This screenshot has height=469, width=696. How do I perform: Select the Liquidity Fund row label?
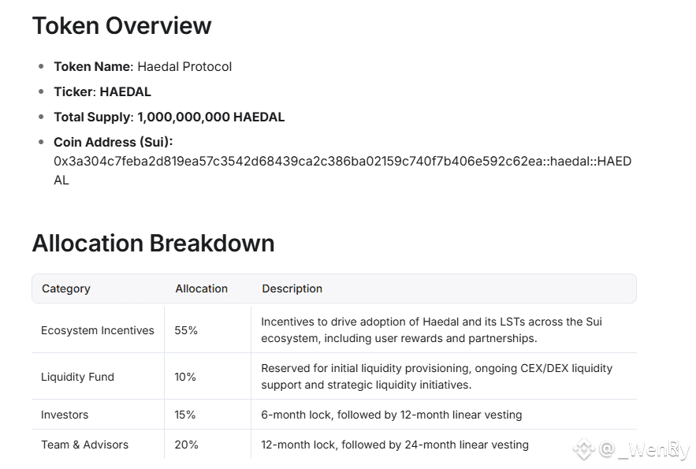78,377
